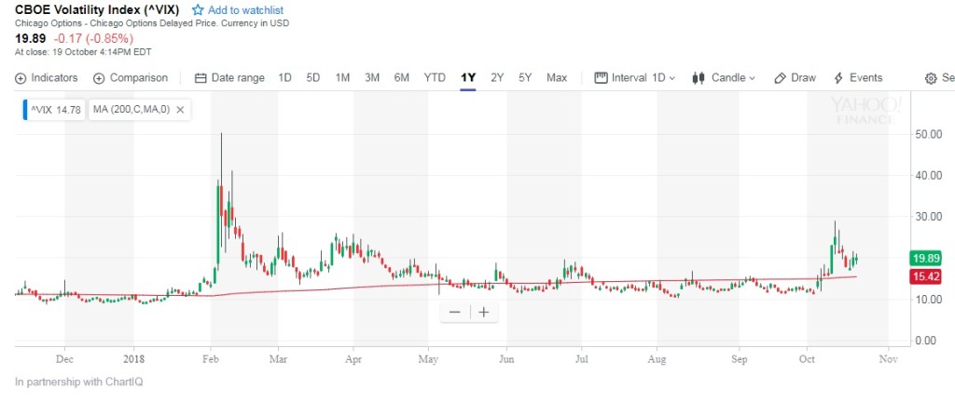Click the Add to watchlist star icon
Screen dimensions: 955x402
coord(198,9)
